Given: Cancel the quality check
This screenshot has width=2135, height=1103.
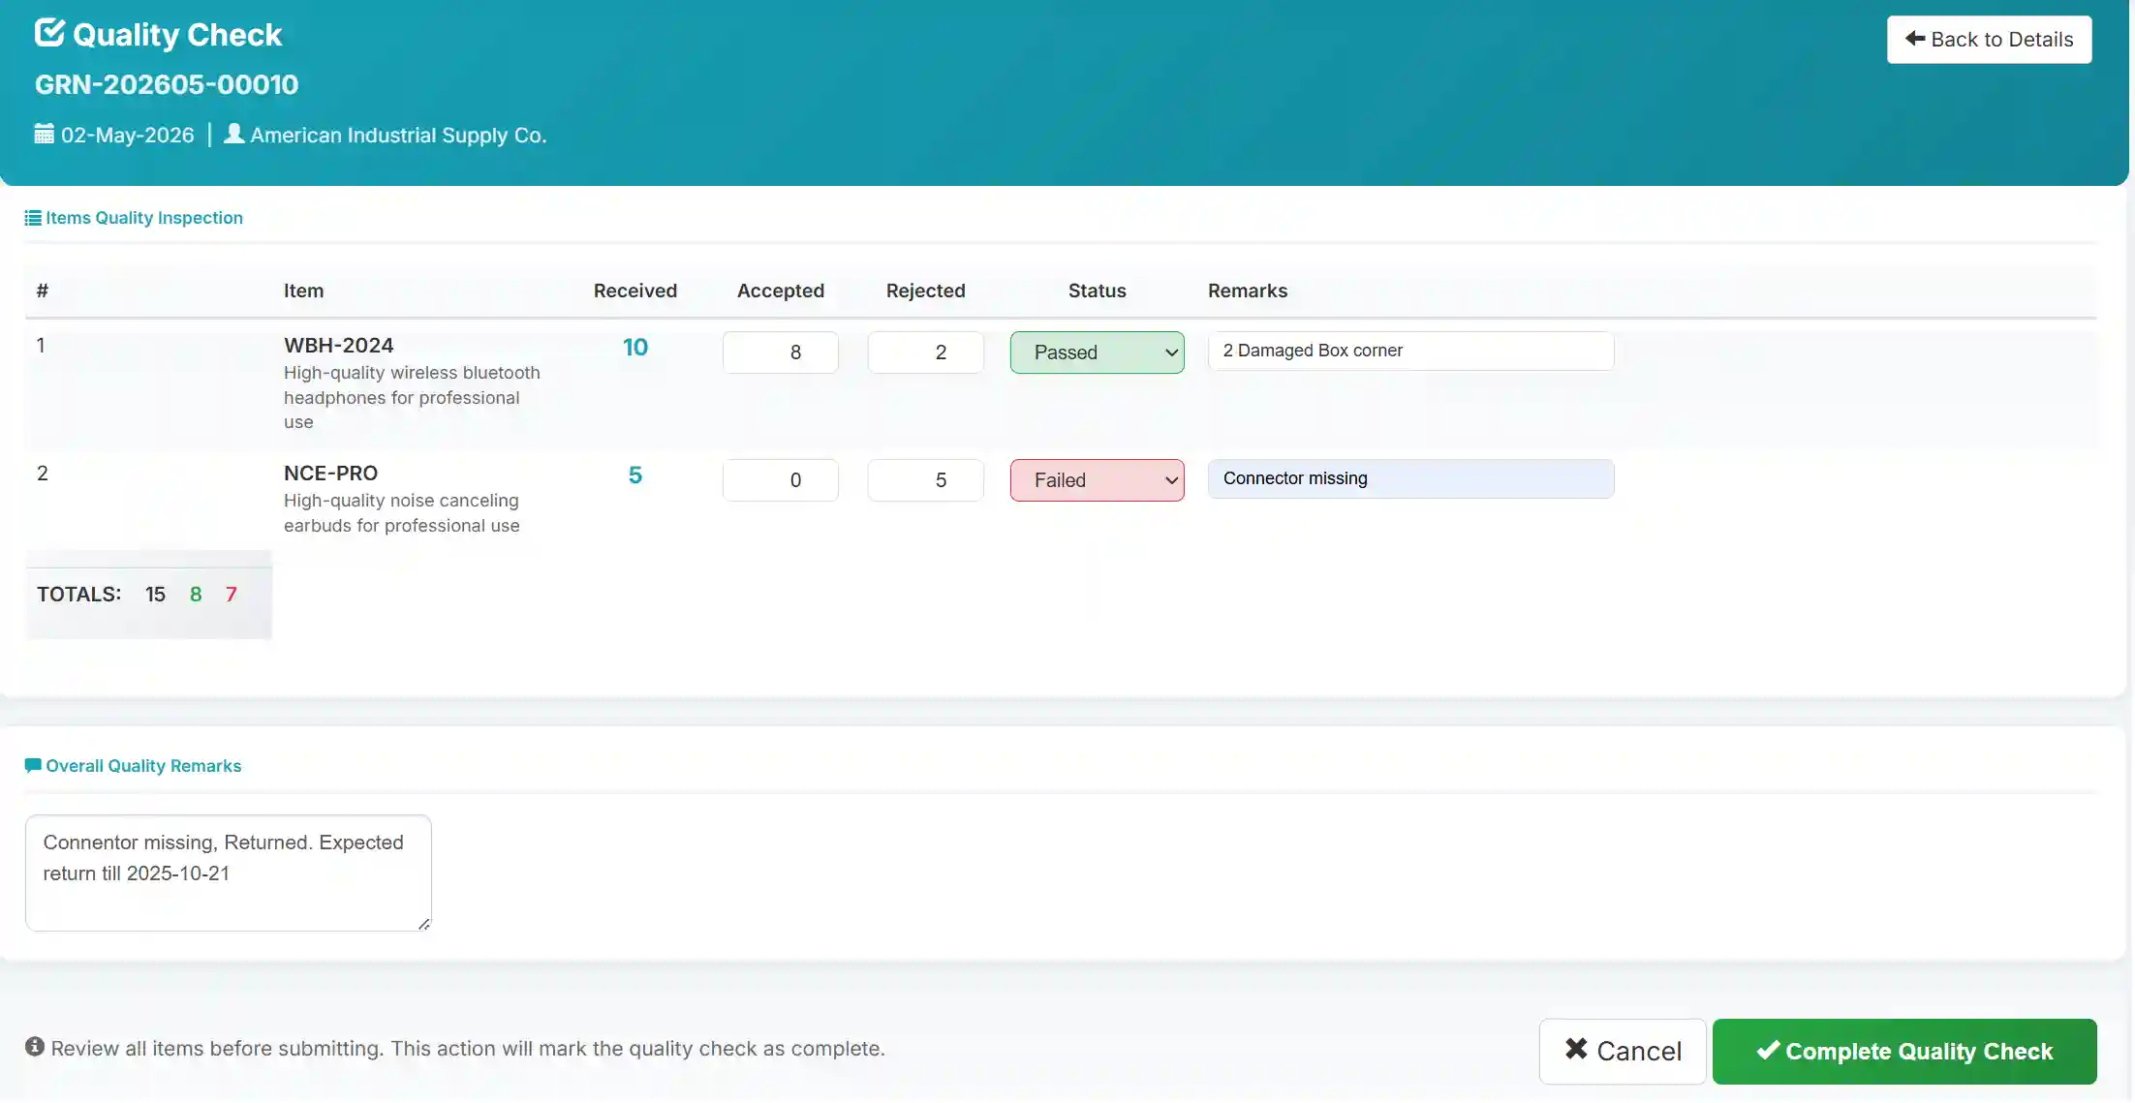Looking at the screenshot, I should click(x=1623, y=1051).
